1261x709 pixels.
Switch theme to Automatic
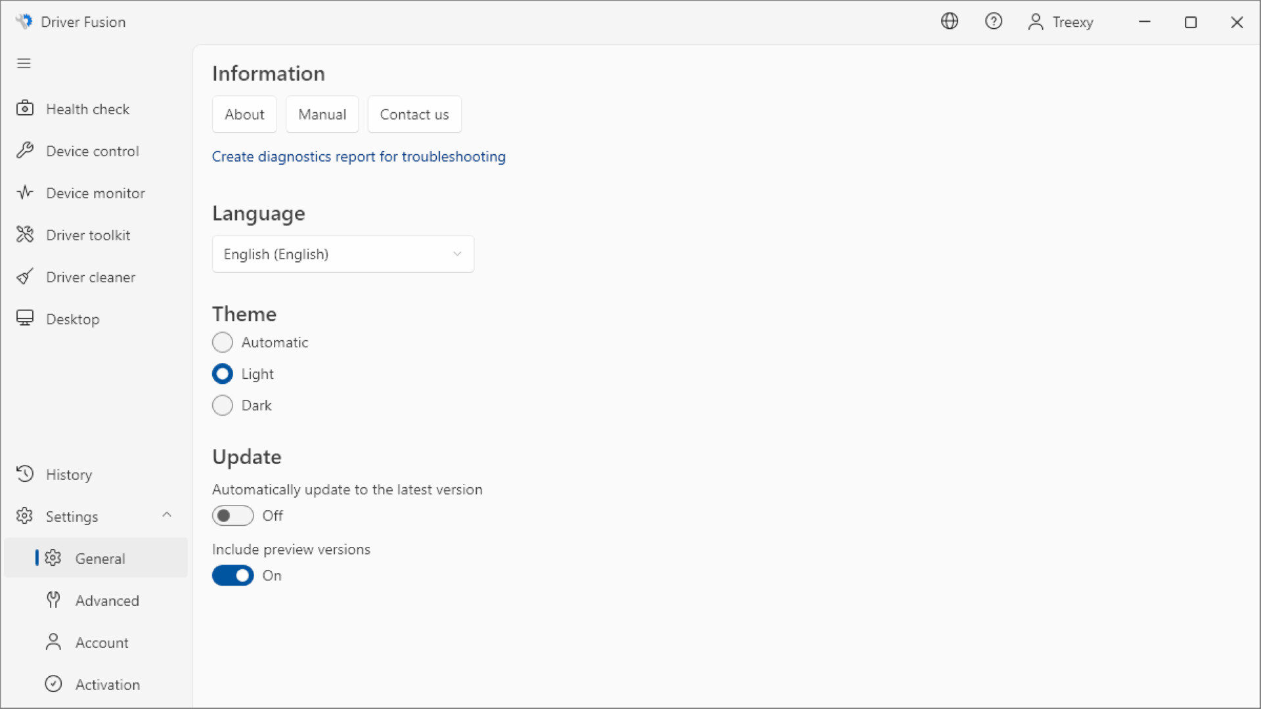223,342
